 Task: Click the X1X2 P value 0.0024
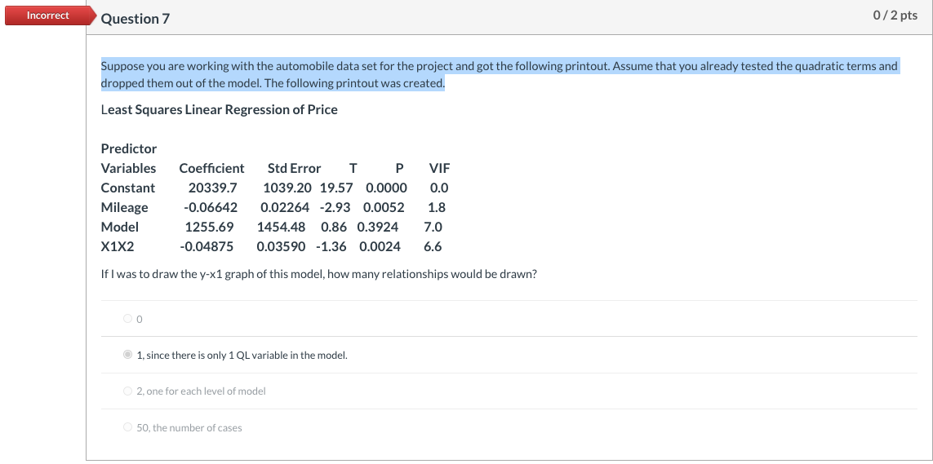pos(380,246)
